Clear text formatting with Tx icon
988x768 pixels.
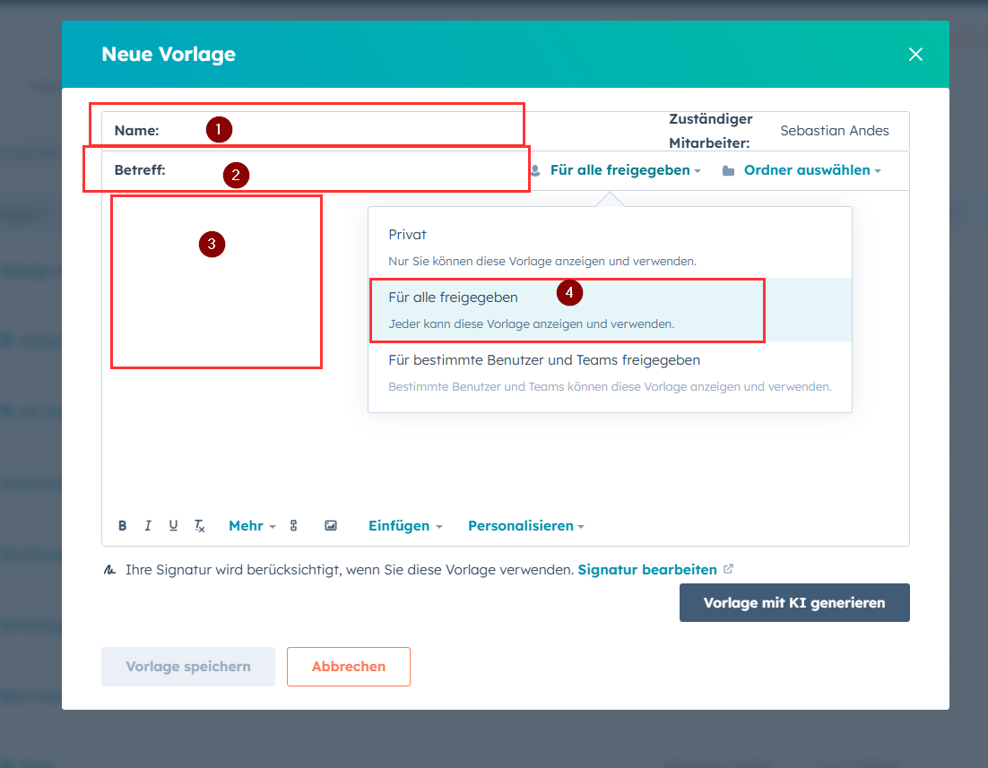(200, 526)
